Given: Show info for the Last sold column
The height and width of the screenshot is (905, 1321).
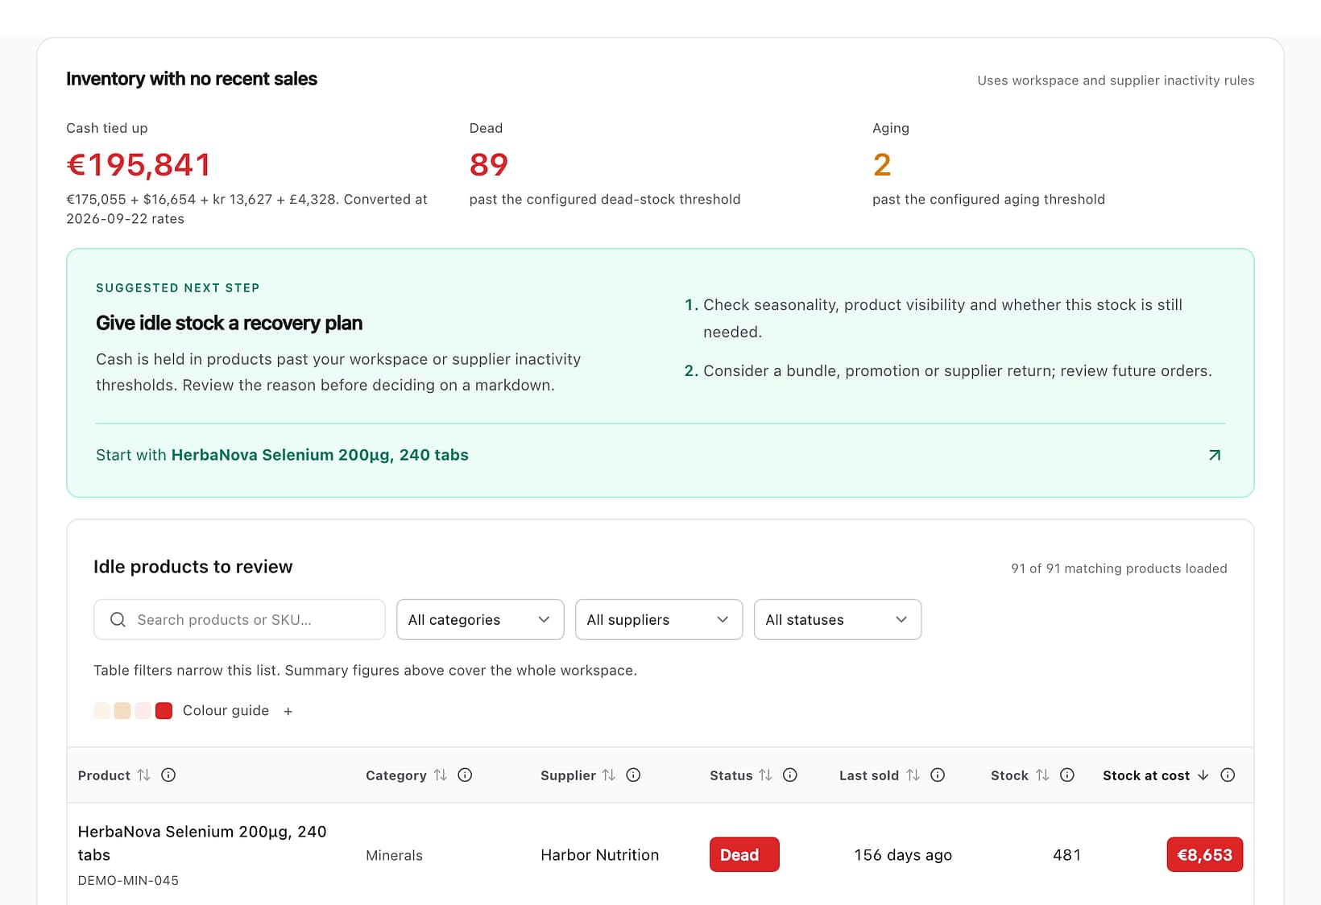Looking at the screenshot, I should click(x=938, y=775).
